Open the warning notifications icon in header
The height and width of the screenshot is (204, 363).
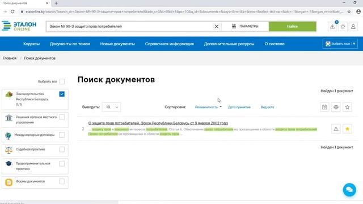(x=332, y=27)
